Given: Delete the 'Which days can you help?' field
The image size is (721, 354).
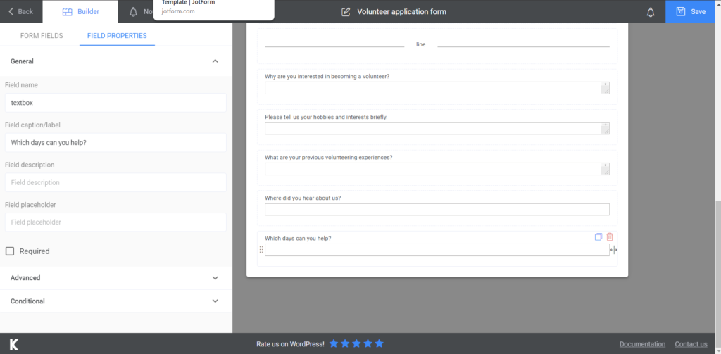Looking at the screenshot, I should tap(610, 236).
